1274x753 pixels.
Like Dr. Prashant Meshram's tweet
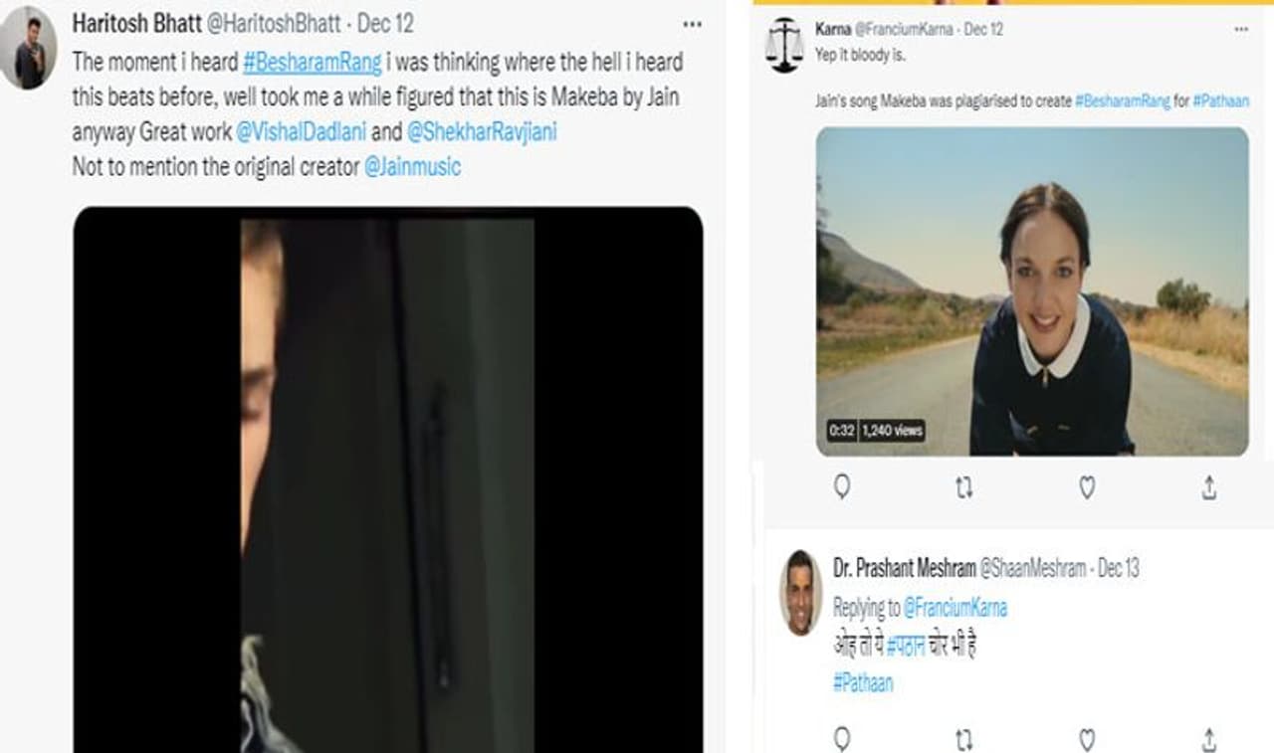click(1087, 739)
